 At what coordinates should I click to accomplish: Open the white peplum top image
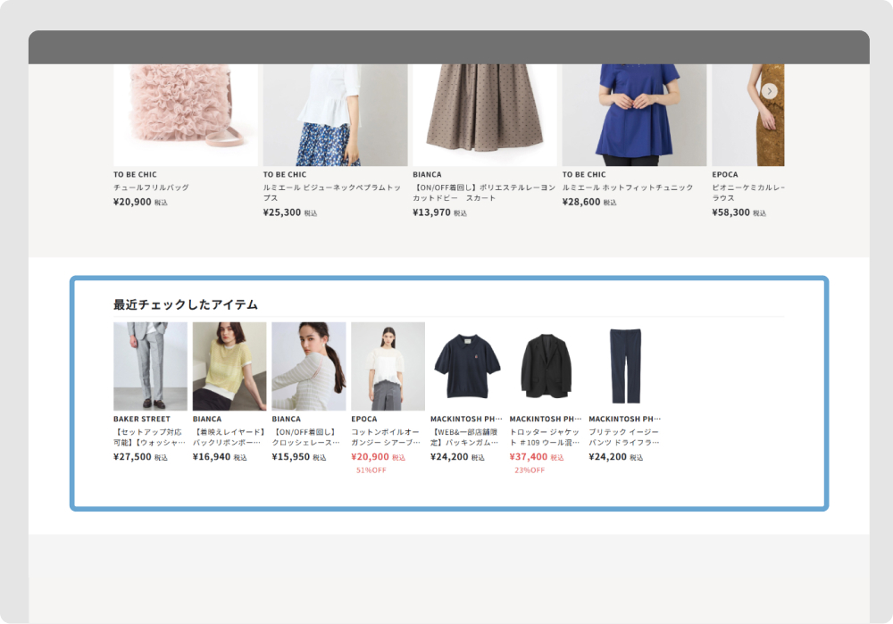click(336, 115)
